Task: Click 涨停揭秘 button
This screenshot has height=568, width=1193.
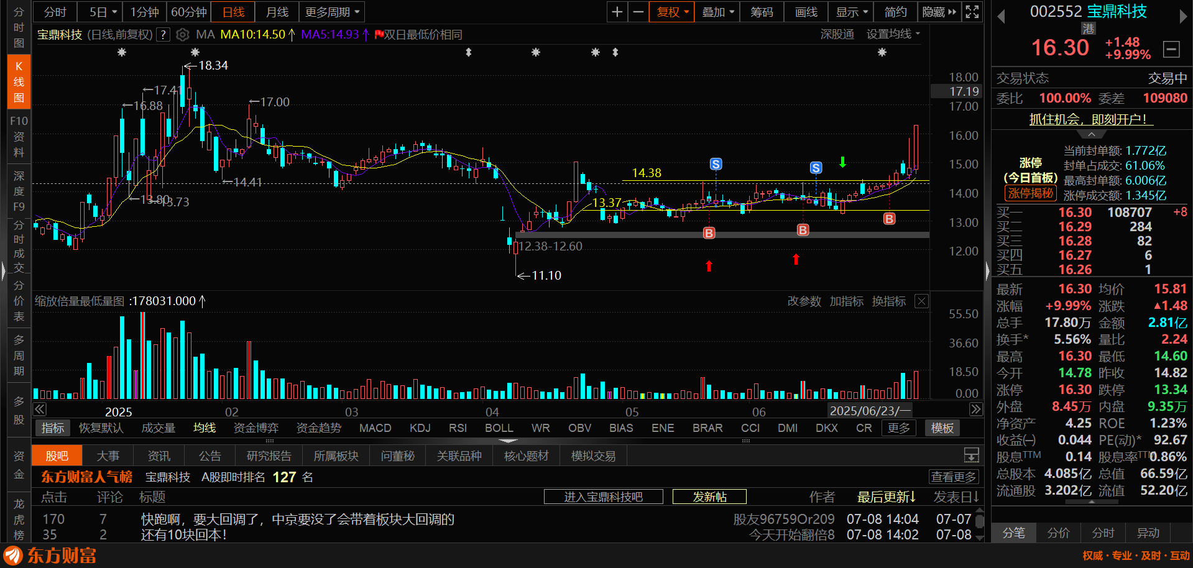Action: tap(1030, 193)
